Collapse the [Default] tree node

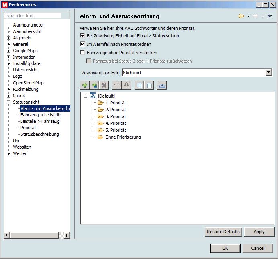(x=85, y=96)
